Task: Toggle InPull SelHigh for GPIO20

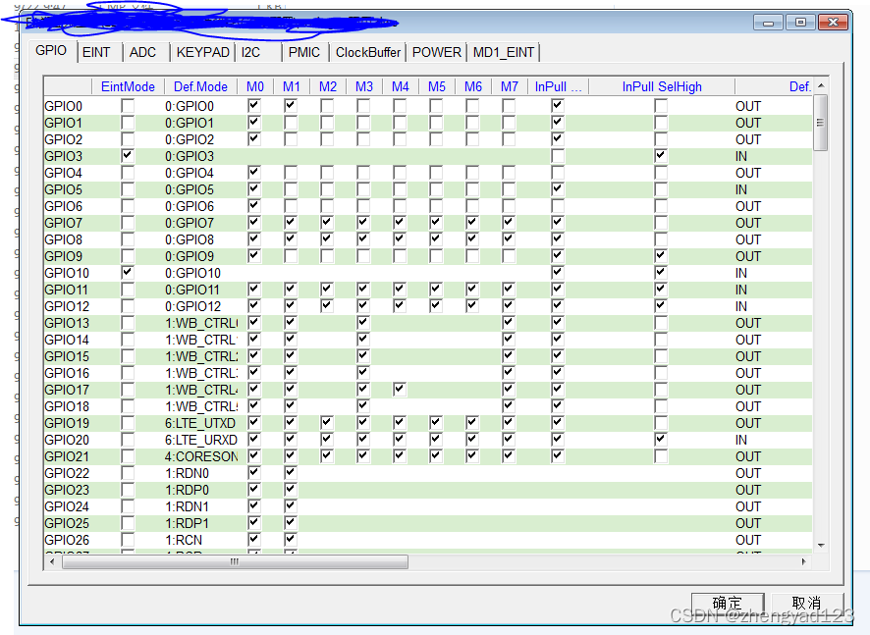Action: pos(660,440)
